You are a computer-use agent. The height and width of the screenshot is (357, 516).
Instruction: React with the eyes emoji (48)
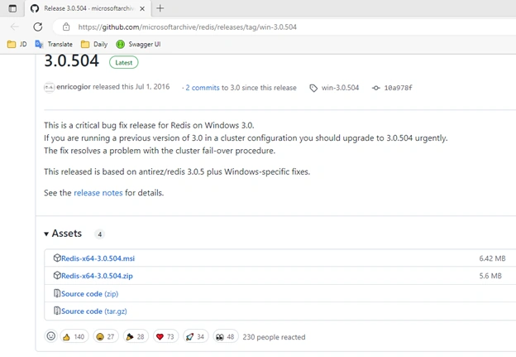[x=226, y=336]
